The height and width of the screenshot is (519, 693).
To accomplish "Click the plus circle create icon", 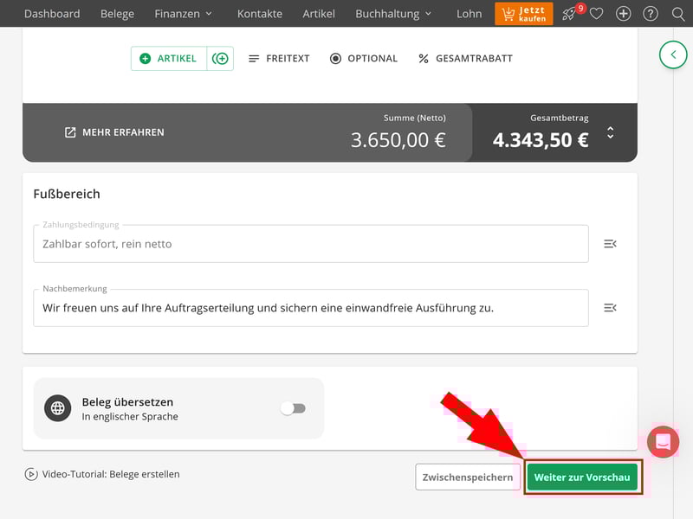I will [x=623, y=14].
